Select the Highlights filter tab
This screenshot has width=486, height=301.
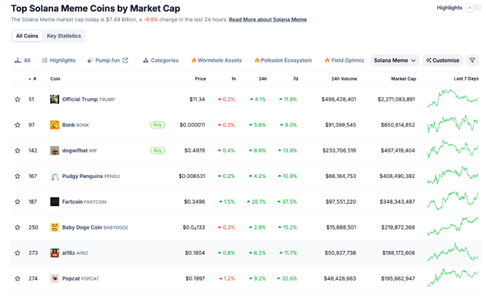59,60
